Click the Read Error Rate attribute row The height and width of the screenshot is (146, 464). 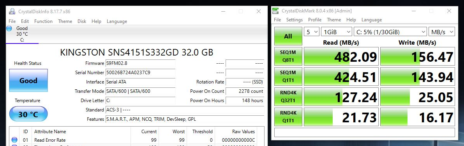click(x=133, y=140)
